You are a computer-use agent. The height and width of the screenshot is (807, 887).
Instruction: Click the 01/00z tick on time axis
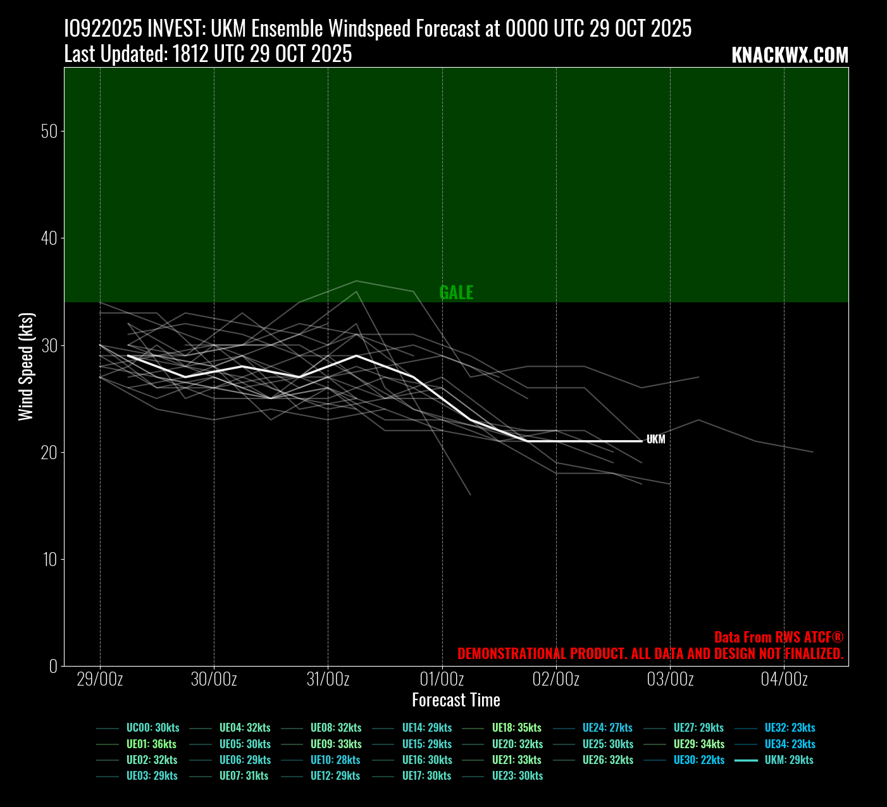(x=442, y=679)
